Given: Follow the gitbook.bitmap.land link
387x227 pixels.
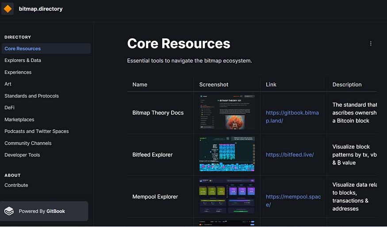Looking at the screenshot, I should pos(292,116).
